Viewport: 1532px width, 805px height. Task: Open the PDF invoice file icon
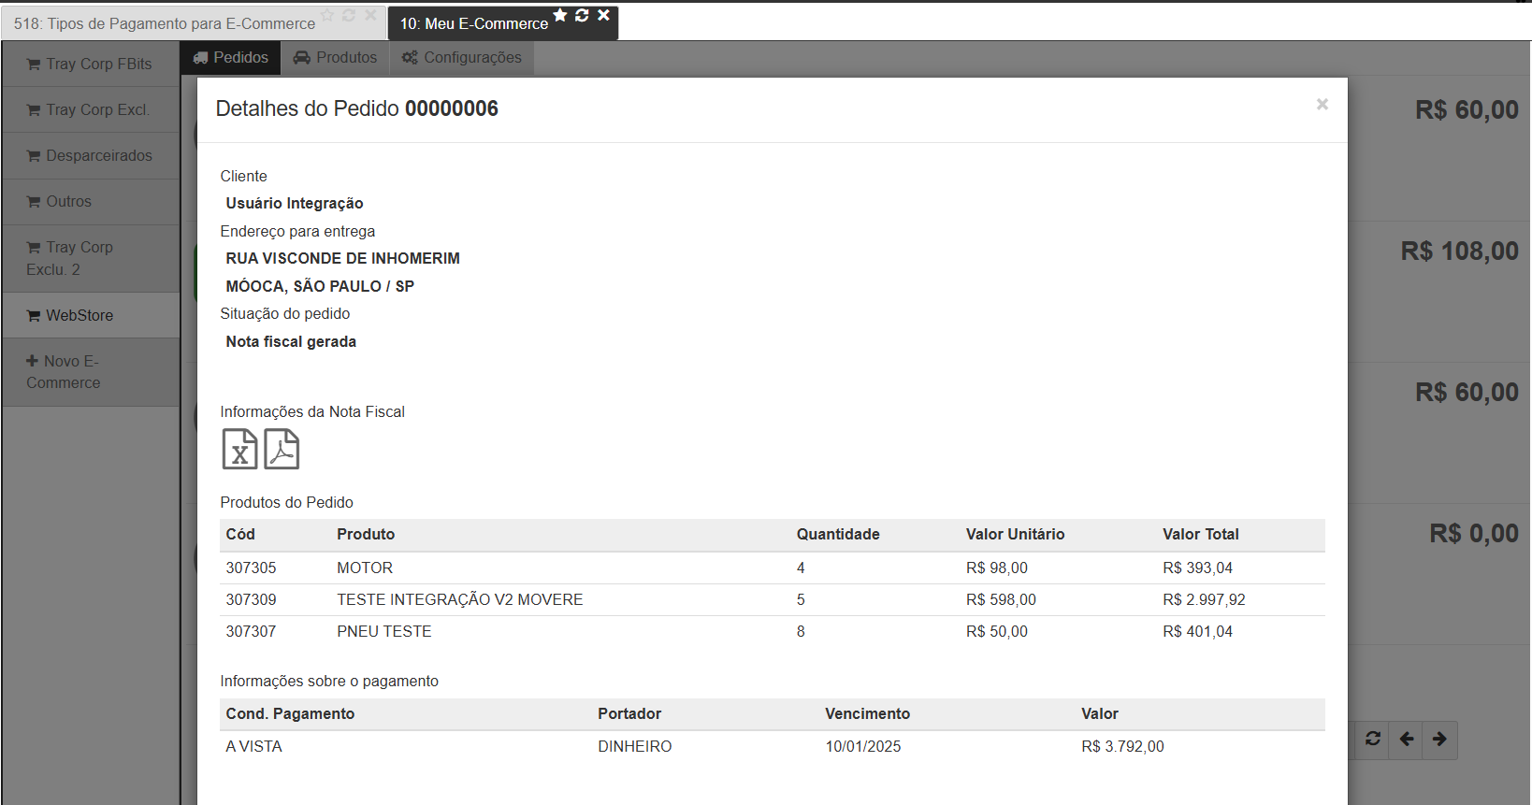tap(282, 449)
